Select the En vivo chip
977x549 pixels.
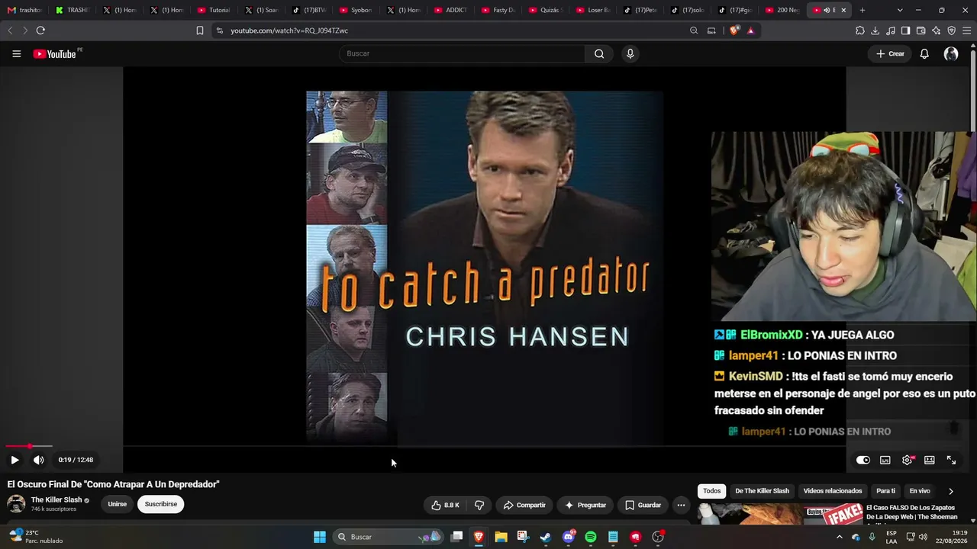[920, 491]
